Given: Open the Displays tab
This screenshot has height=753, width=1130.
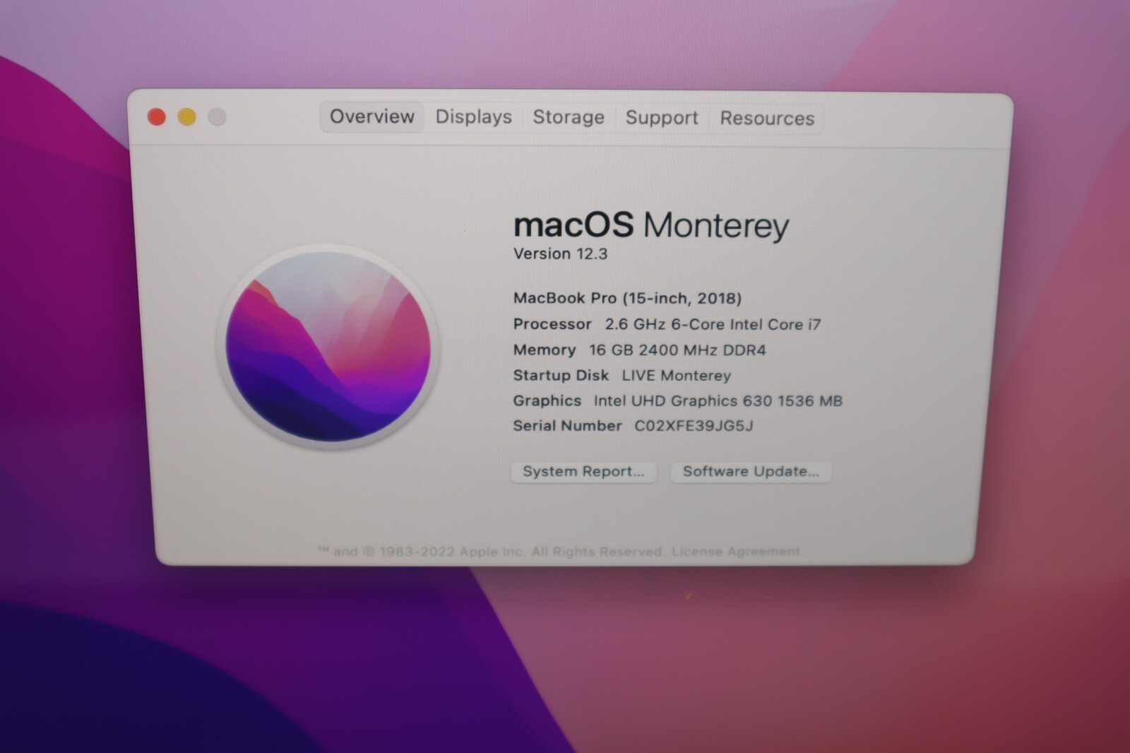Looking at the screenshot, I should pyautogui.click(x=473, y=117).
